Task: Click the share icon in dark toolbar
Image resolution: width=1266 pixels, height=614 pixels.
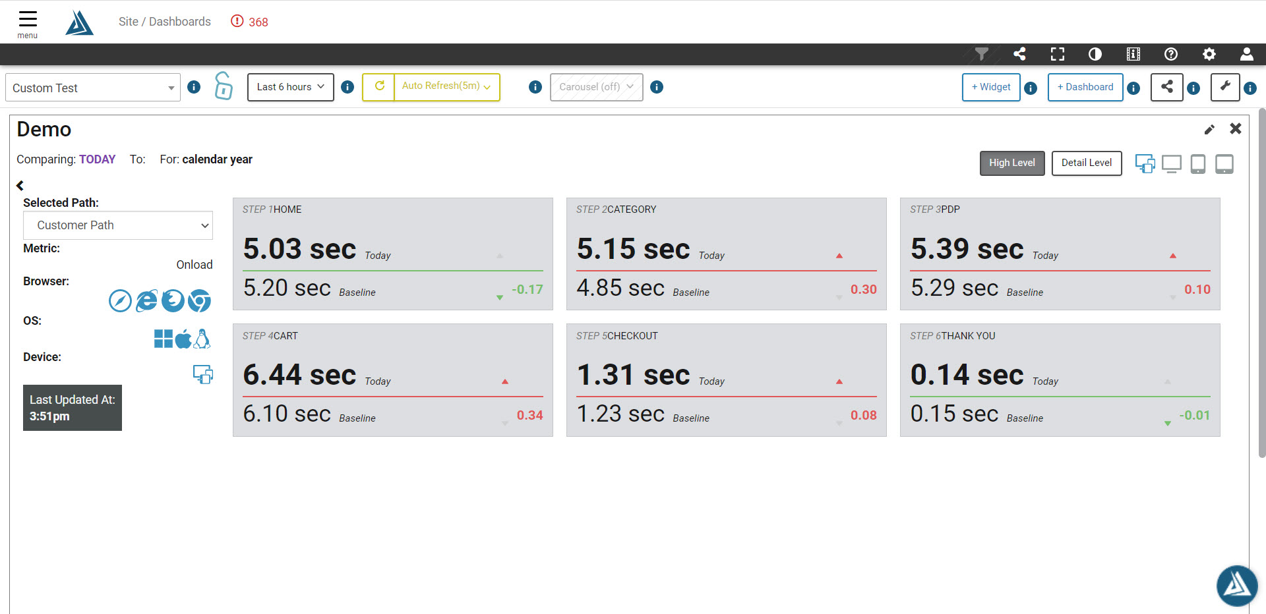Action: pyautogui.click(x=1019, y=54)
